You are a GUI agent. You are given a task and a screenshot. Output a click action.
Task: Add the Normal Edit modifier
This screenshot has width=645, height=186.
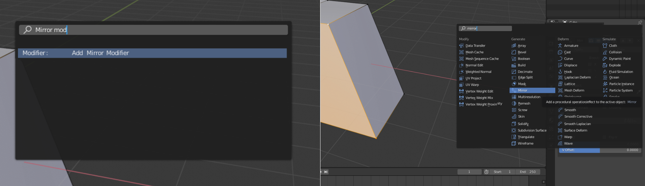[x=471, y=65]
